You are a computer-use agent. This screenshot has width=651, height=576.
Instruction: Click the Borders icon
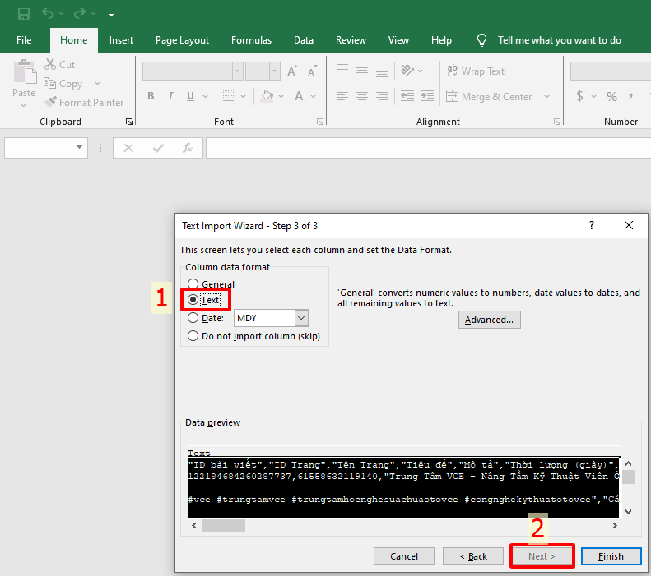[228, 96]
